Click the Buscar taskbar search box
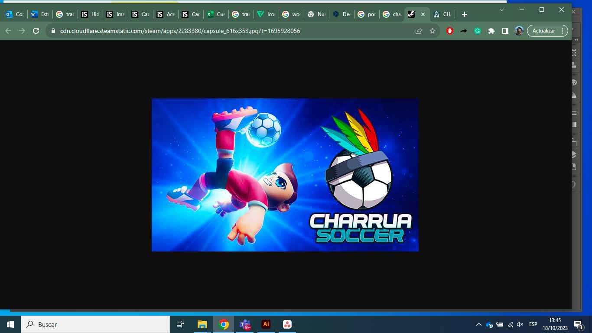 [95, 324]
